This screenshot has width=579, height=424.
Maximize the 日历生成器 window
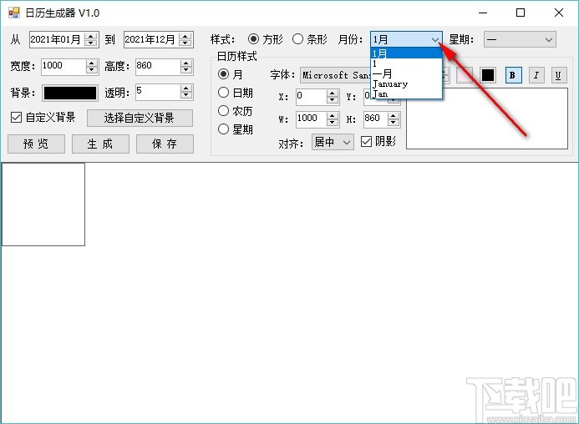[x=521, y=13]
